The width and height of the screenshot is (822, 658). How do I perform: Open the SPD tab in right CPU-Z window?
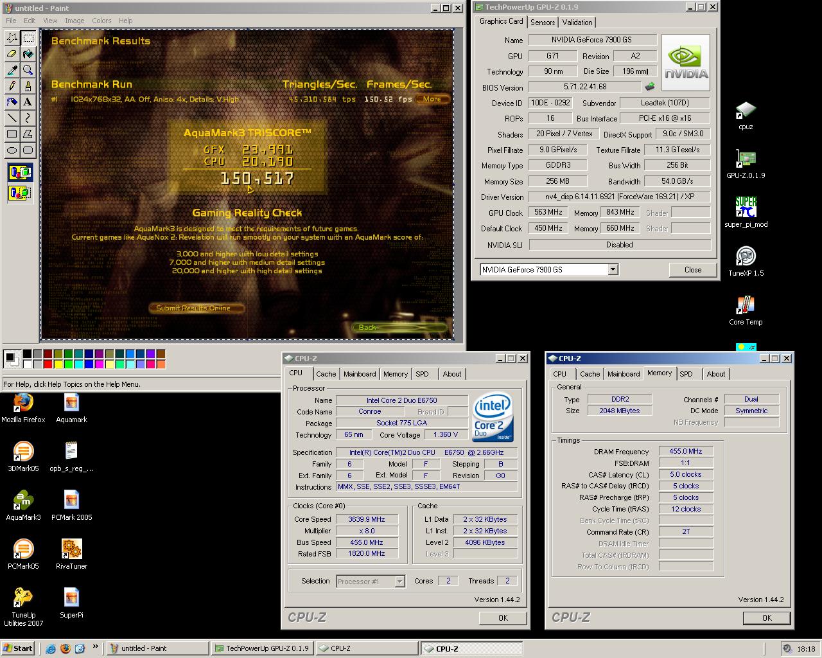click(686, 374)
